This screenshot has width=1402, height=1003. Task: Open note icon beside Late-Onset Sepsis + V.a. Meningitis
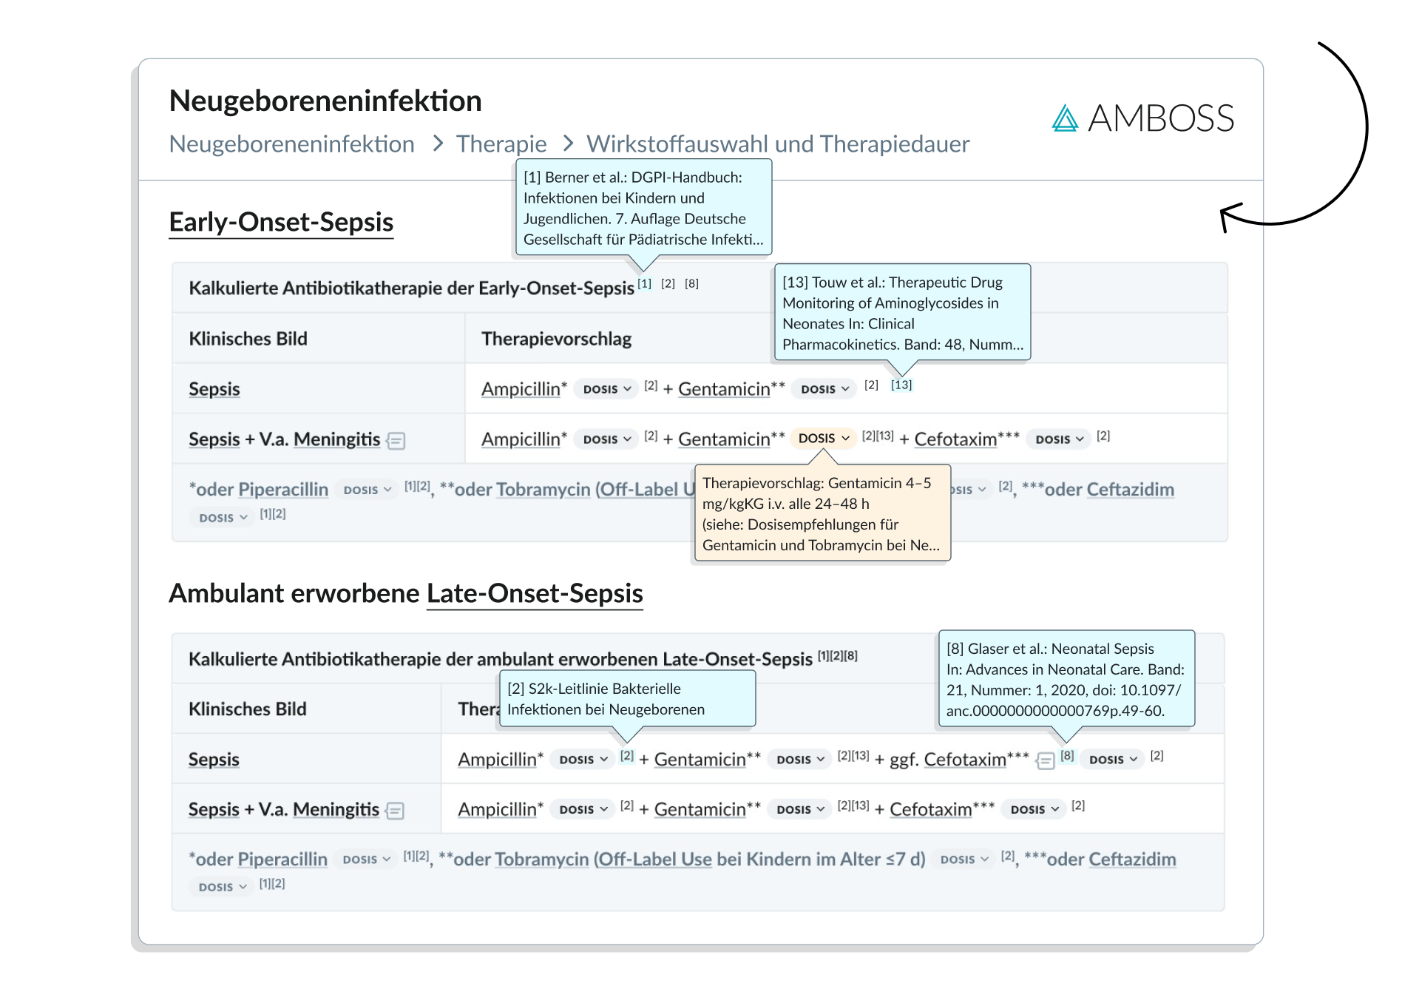pyautogui.click(x=396, y=811)
